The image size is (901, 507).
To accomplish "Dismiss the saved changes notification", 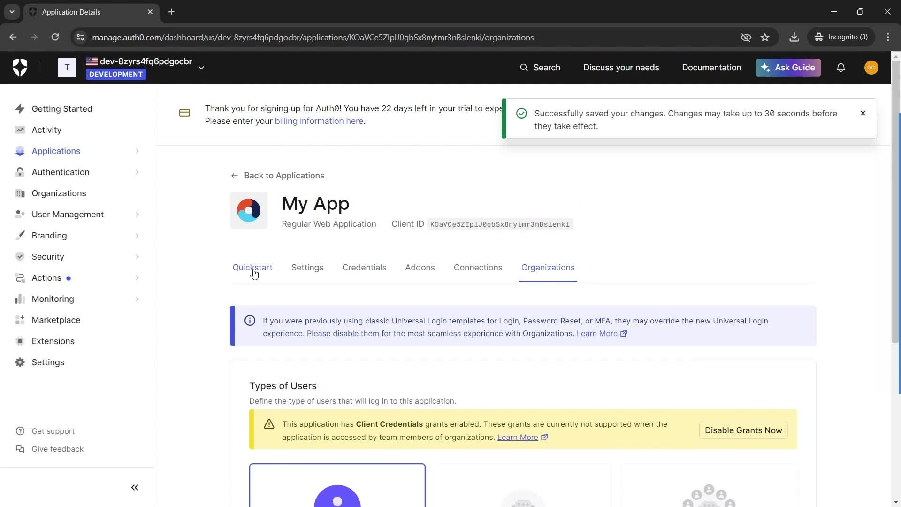I will pyautogui.click(x=863, y=113).
